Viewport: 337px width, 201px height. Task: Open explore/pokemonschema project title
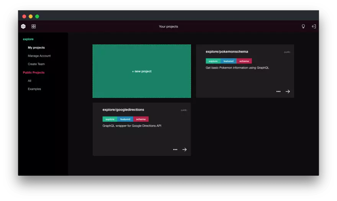(x=227, y=52)
